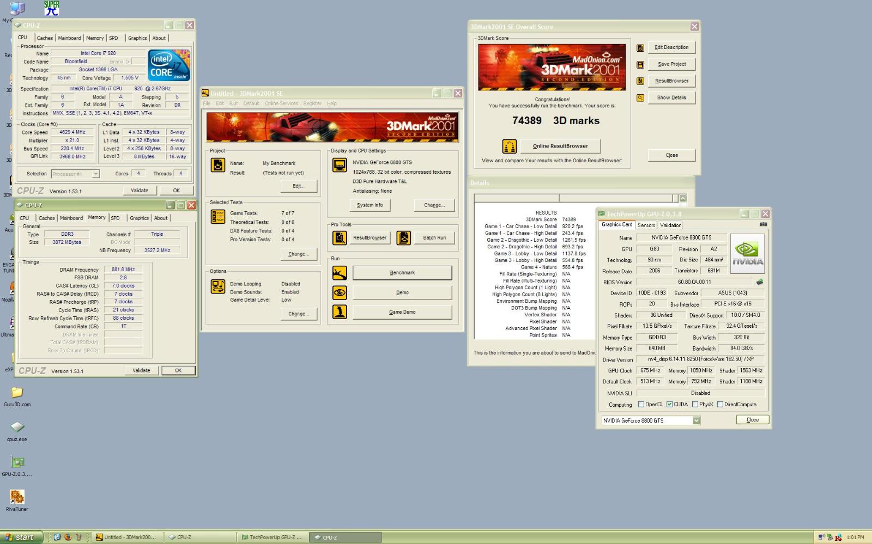Open the SPD tab in the Memory CPU-Z window
The height and width of the screenshot is (544, 872).
(116, 218)
